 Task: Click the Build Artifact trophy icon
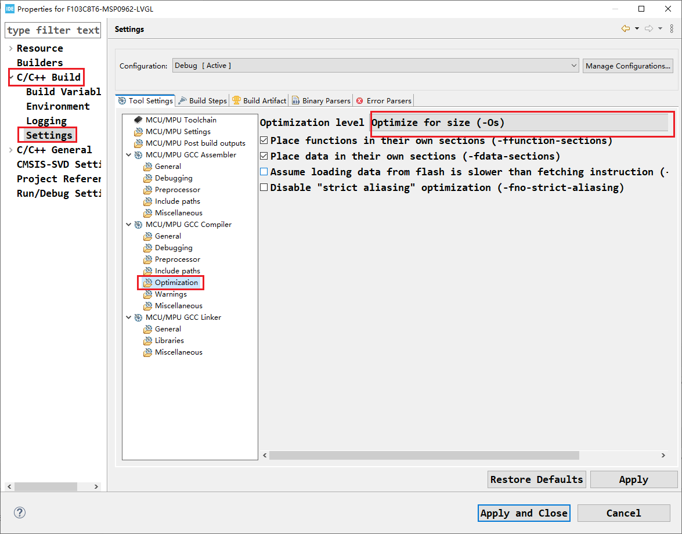[x=236, y=100]
